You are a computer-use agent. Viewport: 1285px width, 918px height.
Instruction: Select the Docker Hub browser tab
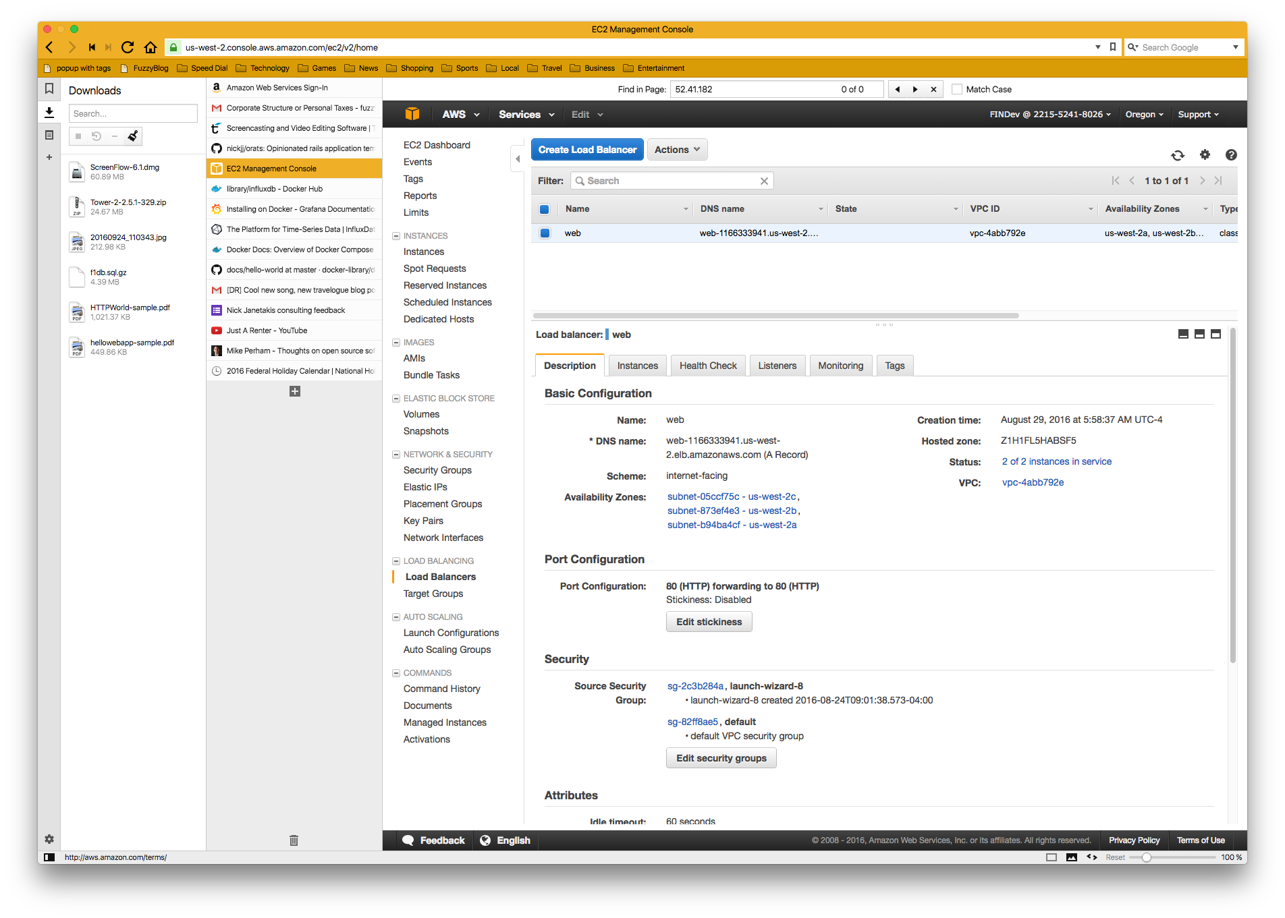[x=294, y=189]
